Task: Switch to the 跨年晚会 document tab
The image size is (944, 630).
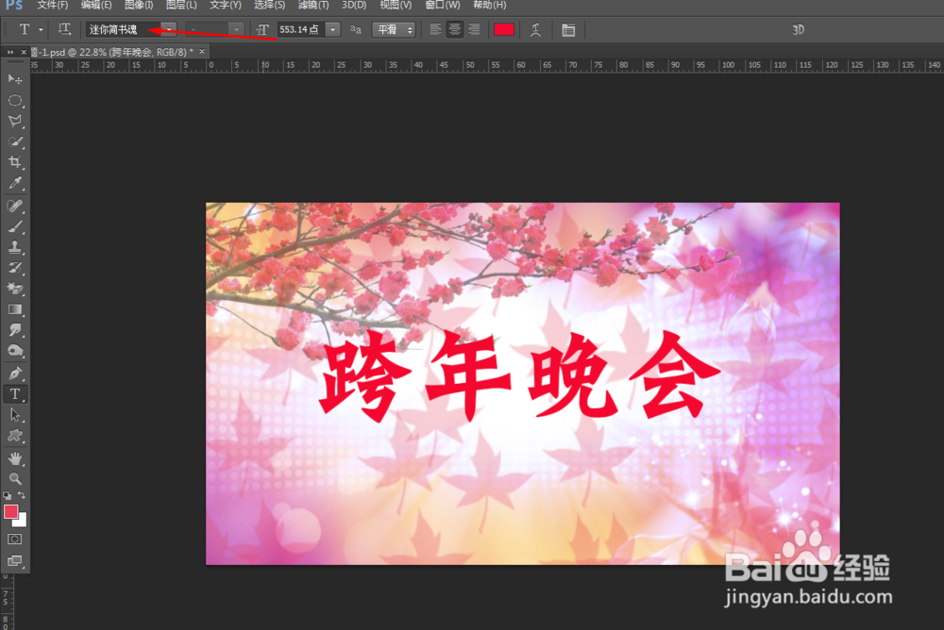Action: tap(104, 52)
